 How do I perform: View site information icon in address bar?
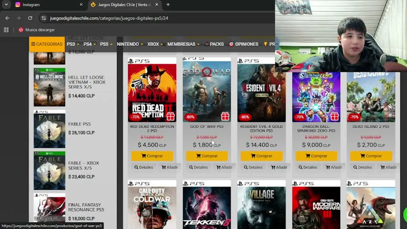[x=44, y=18]
